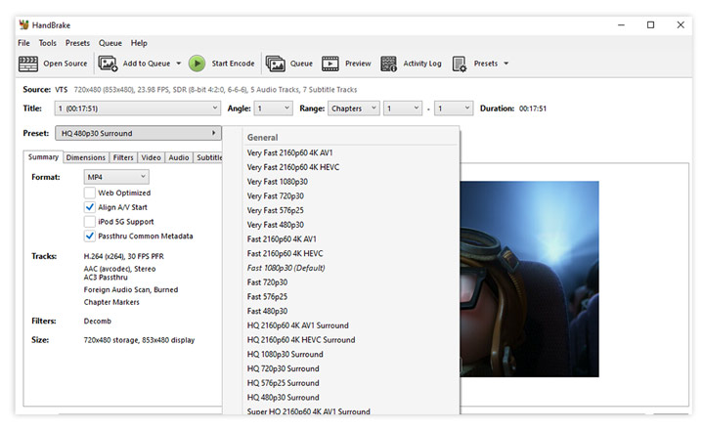The height and width of the screenshot is (431, 704).
Task: Open the Range Chapters dropdown
Action: tap(354, 108)
